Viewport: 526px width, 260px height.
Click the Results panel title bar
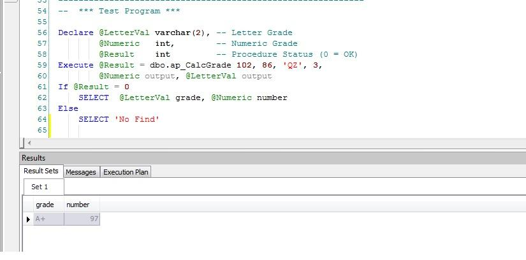pos(272,157)
